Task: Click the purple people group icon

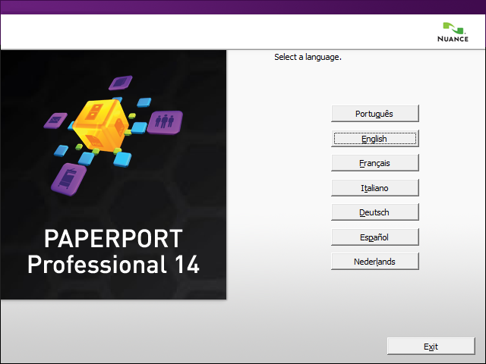Action: 165,121
